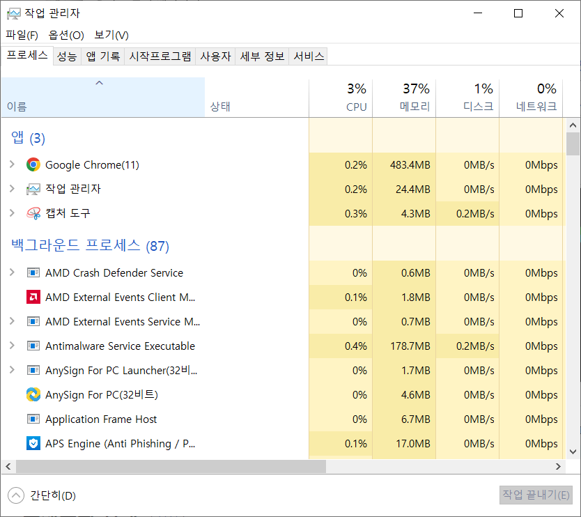Click the Application Frame Host icon
The image size is (581, 517).
click(33, 419)
